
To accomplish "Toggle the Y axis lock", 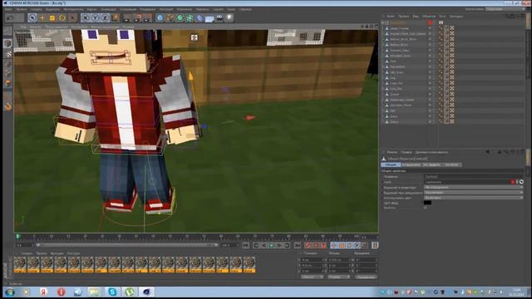I will [x=95, y=17].
